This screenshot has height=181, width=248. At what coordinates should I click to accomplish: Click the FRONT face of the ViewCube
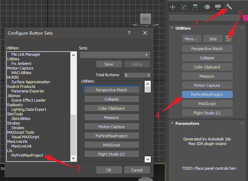click(x=145, y=19)
